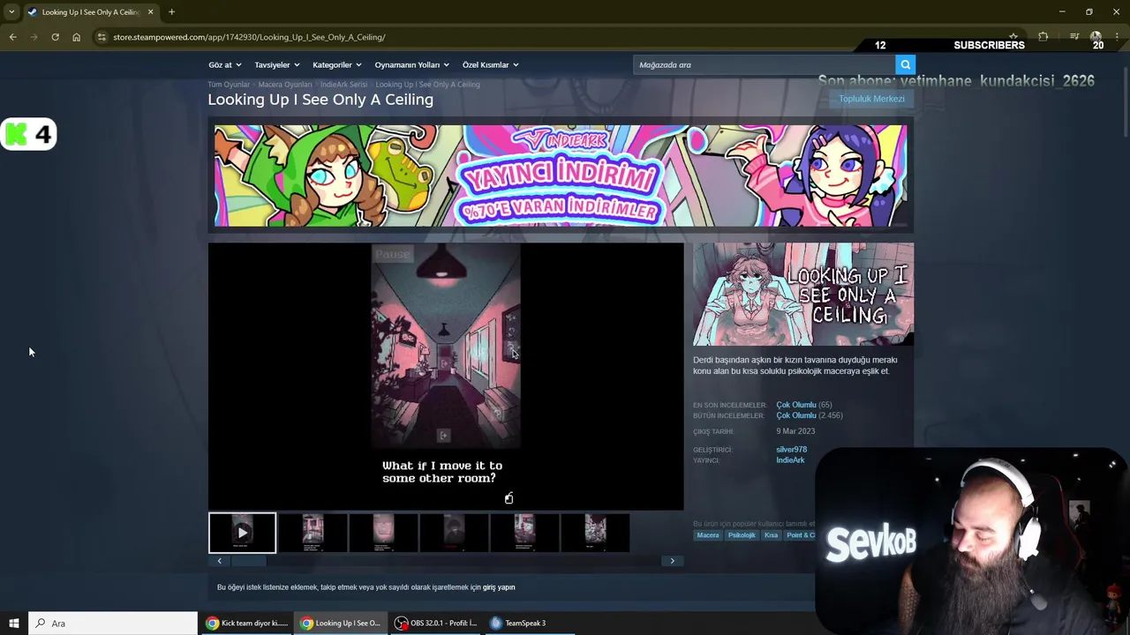The height and width of the screenshot is (635, 1130).
Task: Expand the Oynamanın Yolları menu
Action: [x=411, y=64]
